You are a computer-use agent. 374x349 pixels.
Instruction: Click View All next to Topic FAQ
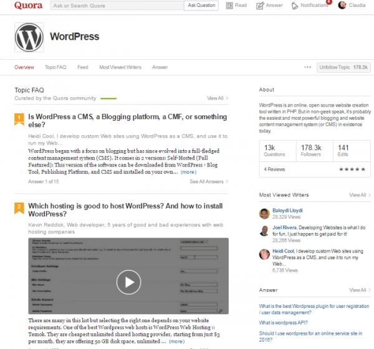click(218, 98)
